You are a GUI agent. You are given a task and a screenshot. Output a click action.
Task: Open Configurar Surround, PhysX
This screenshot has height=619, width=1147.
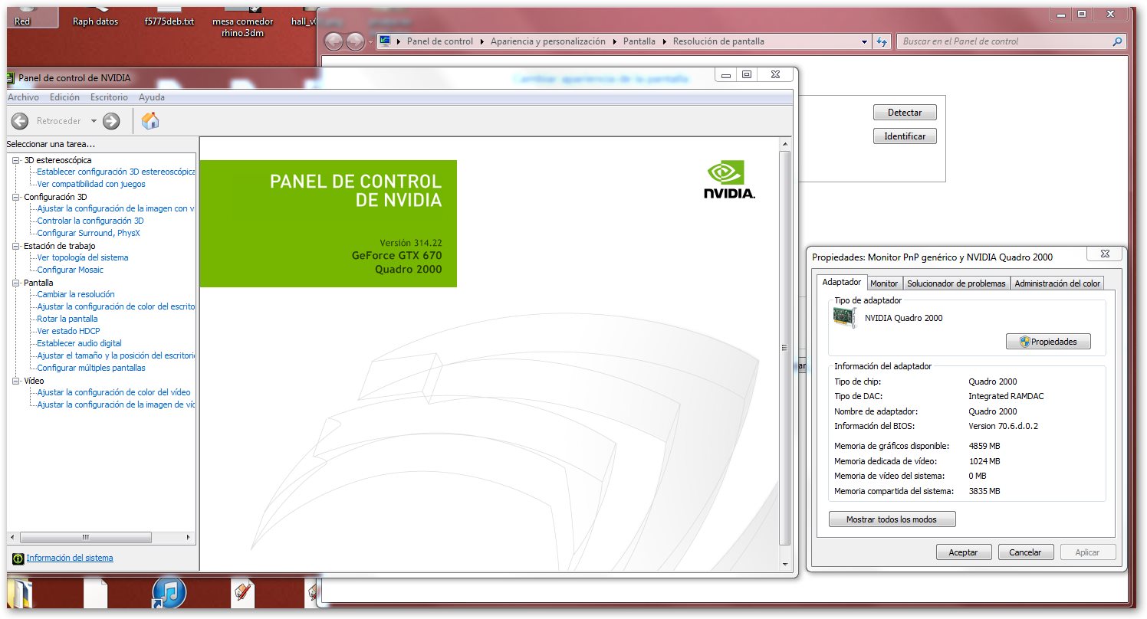click(89, 233)
